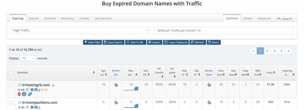Screen dimensions: 304x110
Task: Open Ahrefs DR column header link
Action: coord(115,73)
